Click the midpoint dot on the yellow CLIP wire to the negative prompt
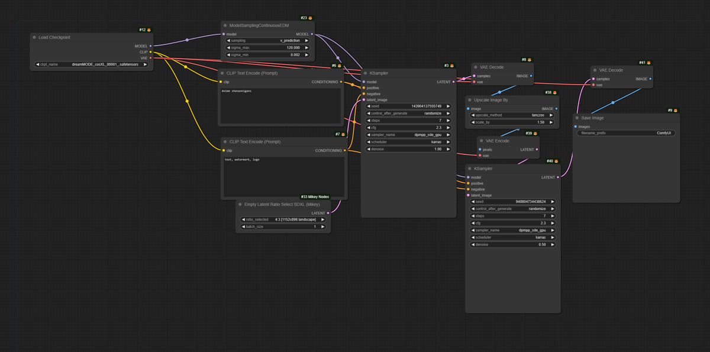This screenshot has height=352, width=710. coord(188,101)
